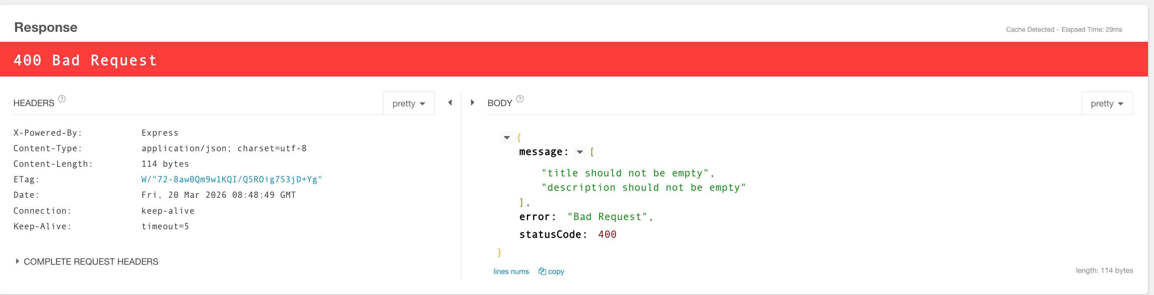Viewport: 1154px width, 295px height.
Task: Click the statusCode value 400
Action: 607,234
